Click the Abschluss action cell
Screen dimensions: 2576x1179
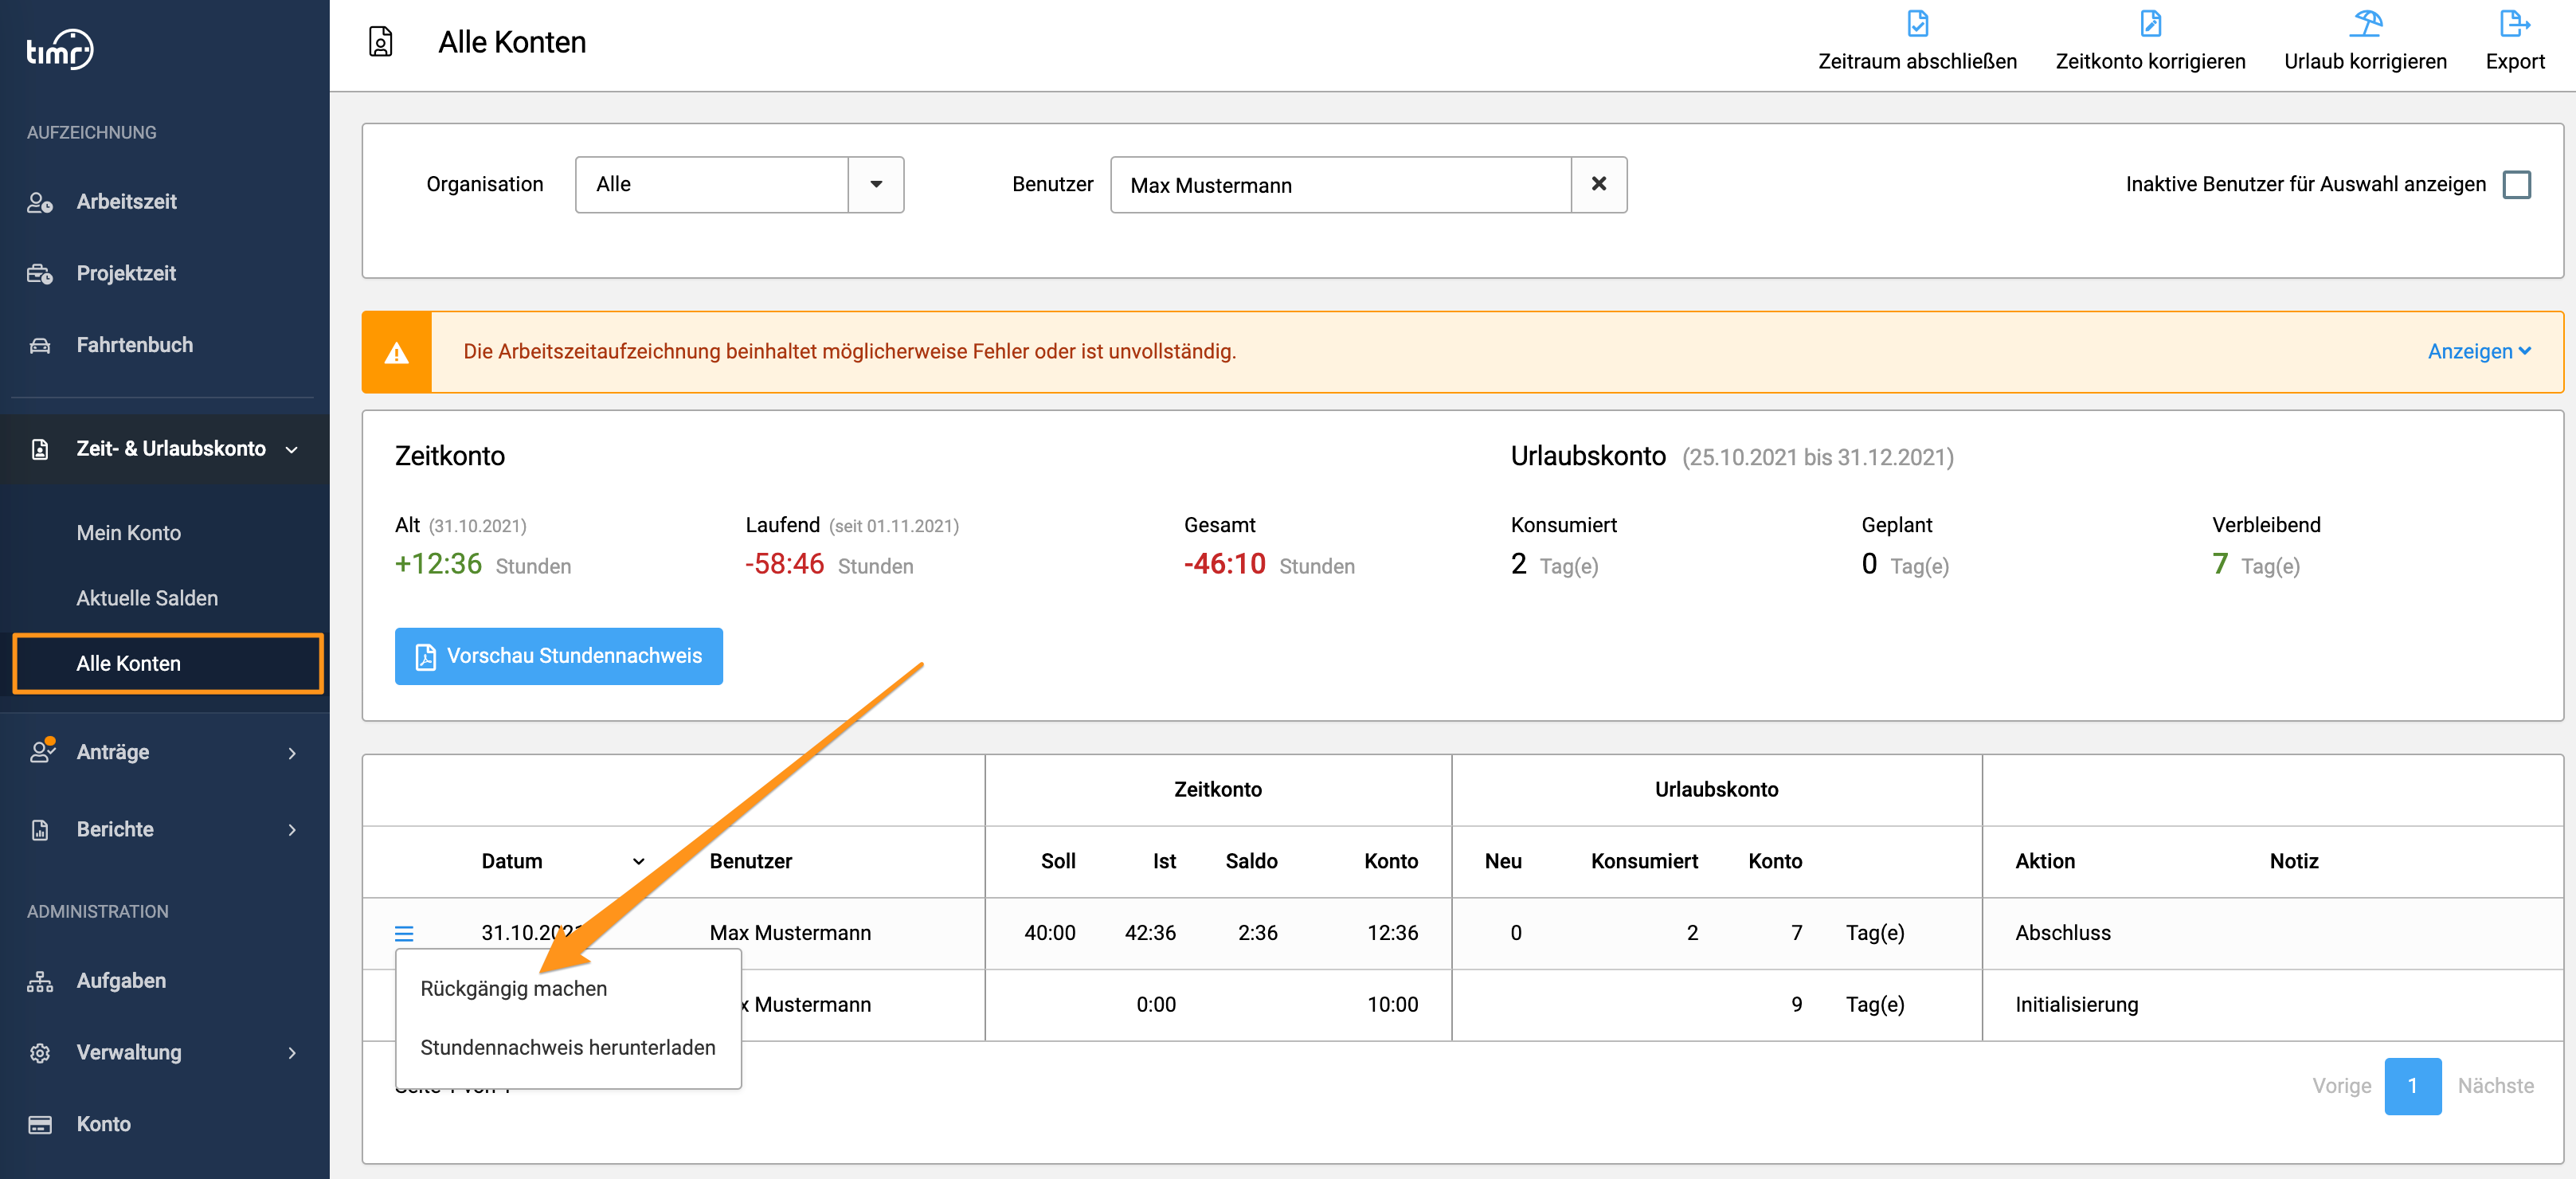(x=2062, y=933)
